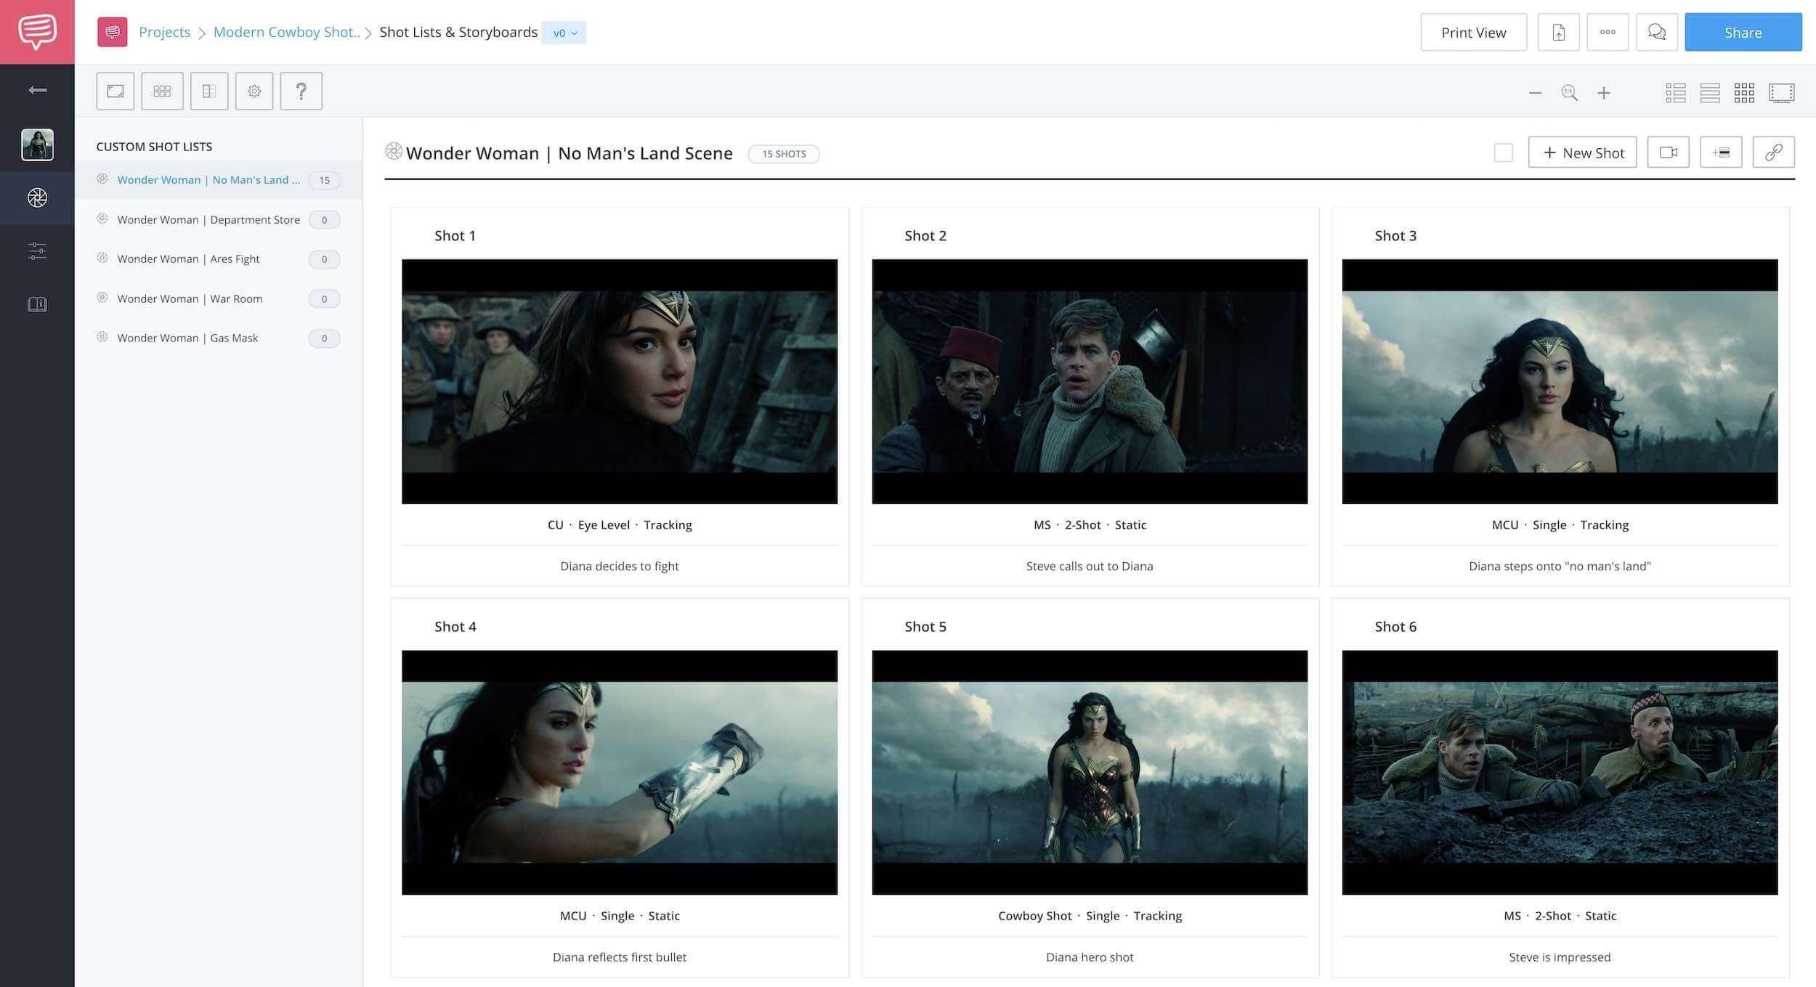This screenshot has height=987, width=1816.
Task: Click the chat/comments icon top right
Action: pos(1655,32)
